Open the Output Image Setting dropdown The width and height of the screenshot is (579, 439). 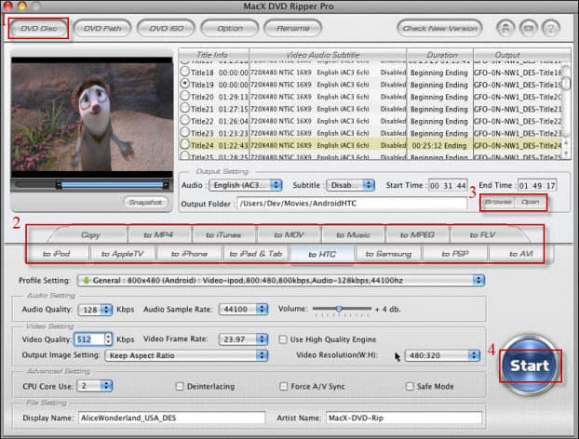tap(186, 355)
